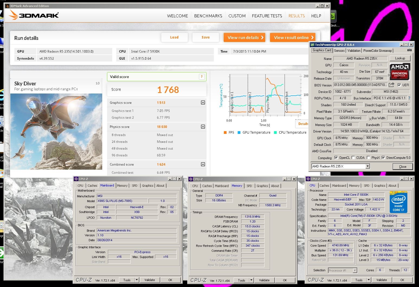Click the blue GPU Temperature legend marker
This screenshot has width=419, height=287.
[239, 133]
